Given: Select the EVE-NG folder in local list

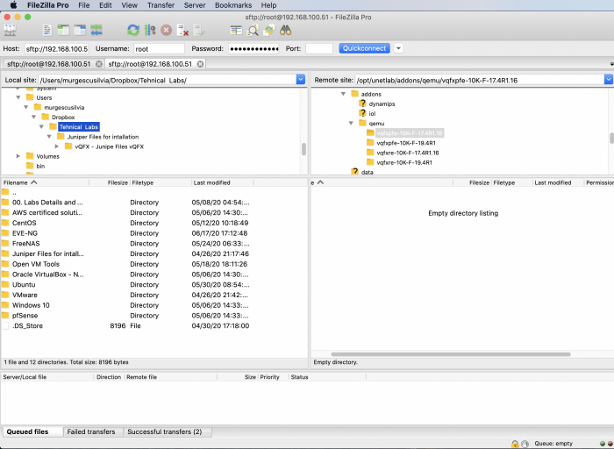Looking at the screenshot, I should [154, 233].
